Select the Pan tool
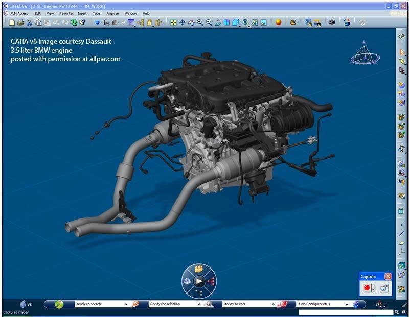Viewport: 409px width, 317px height. pos(182,22)
